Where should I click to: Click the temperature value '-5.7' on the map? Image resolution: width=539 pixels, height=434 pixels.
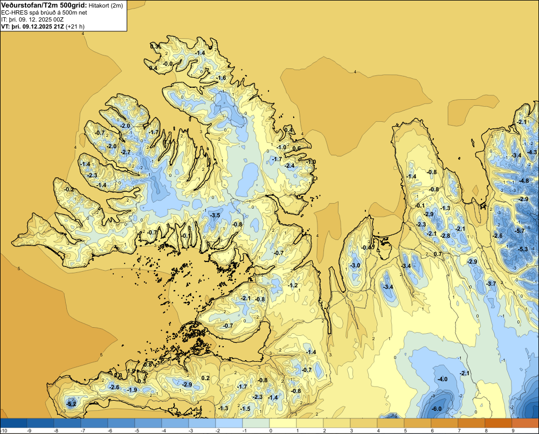point(520,231)
